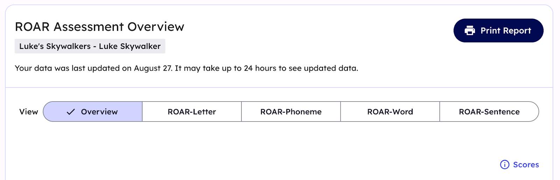Click the Luke's Skywalkers class name tag
Screen dimensions: 560x180
55,46
